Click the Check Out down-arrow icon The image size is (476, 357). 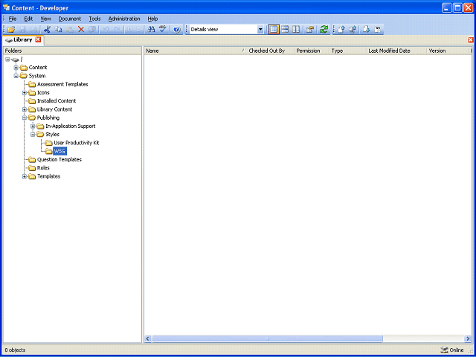[367, 30]
